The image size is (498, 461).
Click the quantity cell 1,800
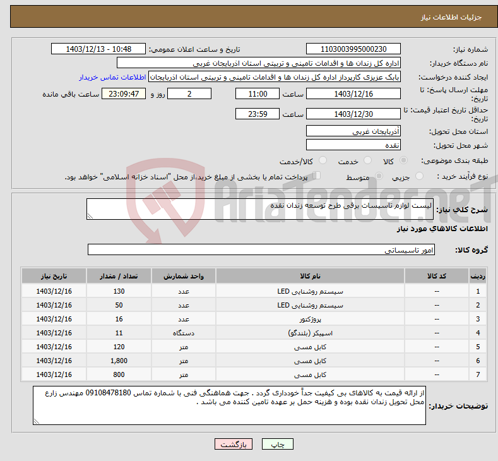119,361
